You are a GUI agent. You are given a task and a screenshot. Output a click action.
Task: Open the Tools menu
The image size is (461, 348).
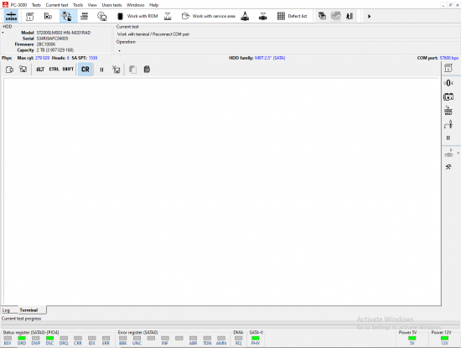click(x=78, y=5)
